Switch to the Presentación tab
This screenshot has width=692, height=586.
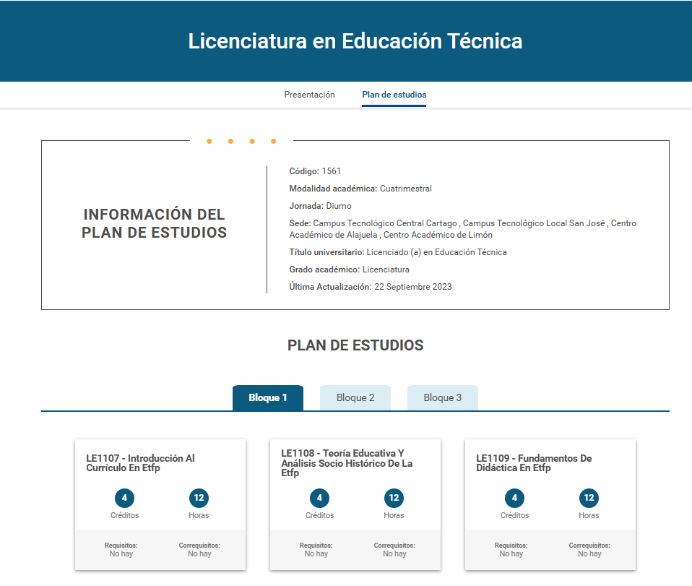[x=309, y=95]
